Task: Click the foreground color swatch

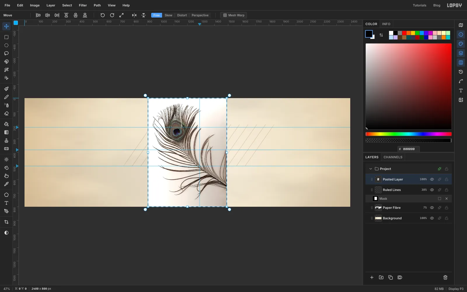Action: (369, 34)
